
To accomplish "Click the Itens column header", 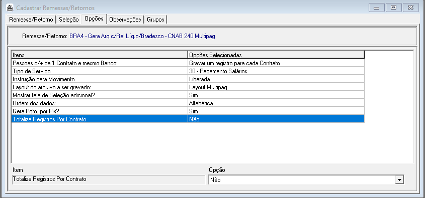I will [x=100, y=55].
